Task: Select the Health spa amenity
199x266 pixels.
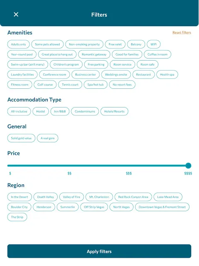Action: point(167,74)
